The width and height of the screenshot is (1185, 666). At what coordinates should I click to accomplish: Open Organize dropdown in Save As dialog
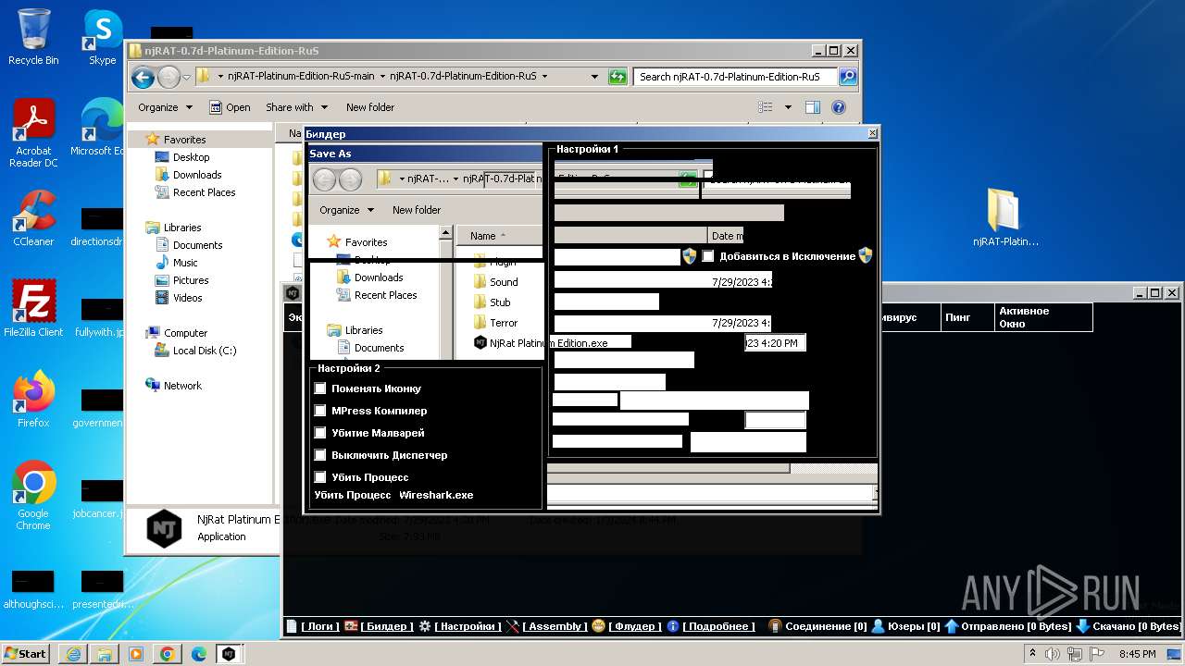[346, 210]
